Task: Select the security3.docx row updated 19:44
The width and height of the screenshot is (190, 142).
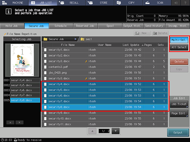Action: [x=105, y=61]
